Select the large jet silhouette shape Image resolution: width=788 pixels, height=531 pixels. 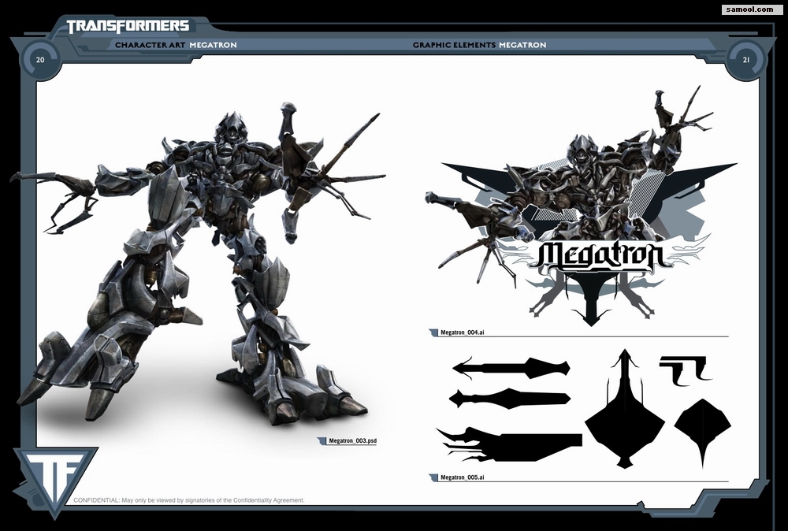click(625, 408)
